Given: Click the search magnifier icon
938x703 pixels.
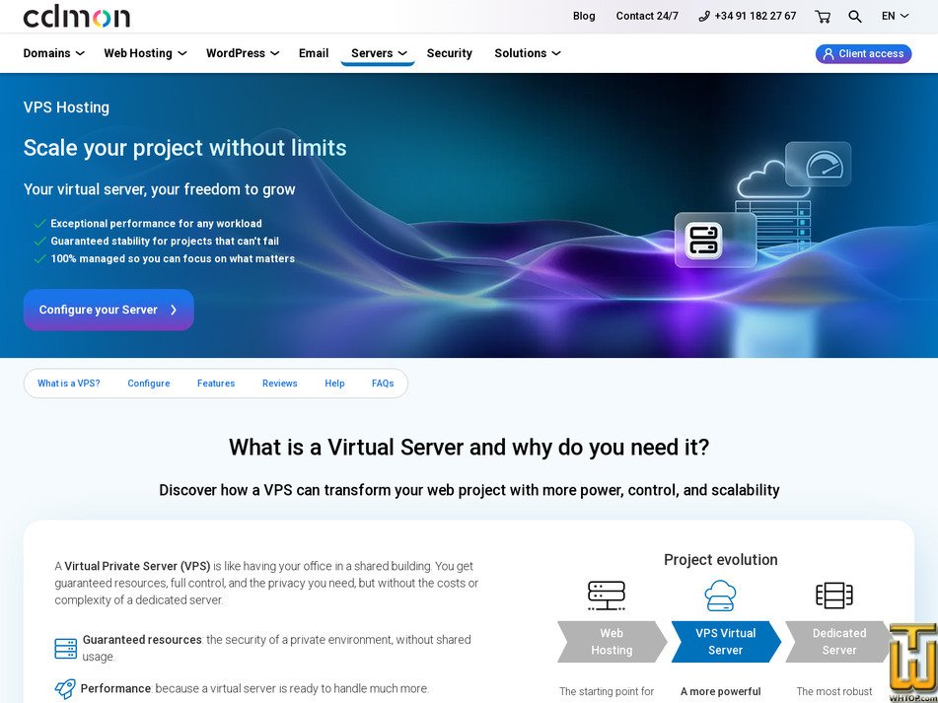Looking at the screenshot, I should 855,16.
